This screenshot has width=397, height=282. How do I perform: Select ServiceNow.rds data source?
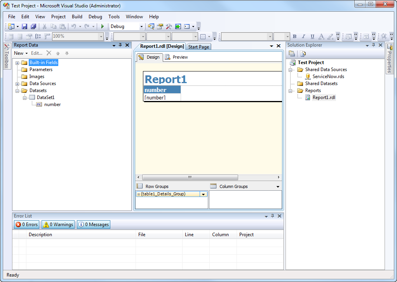(328, 77)
